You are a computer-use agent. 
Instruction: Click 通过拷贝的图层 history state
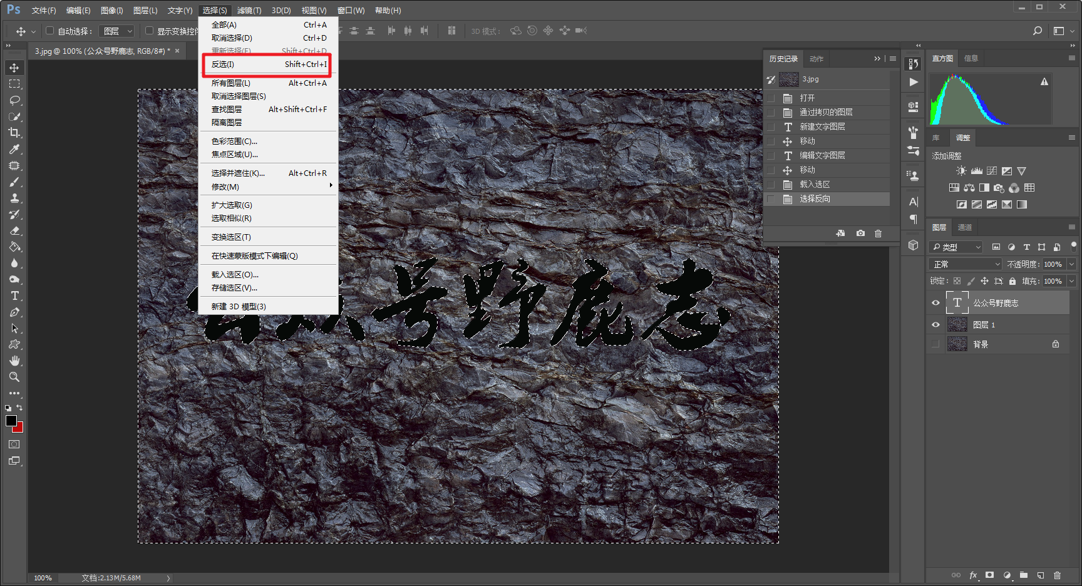tap(827, 112)
